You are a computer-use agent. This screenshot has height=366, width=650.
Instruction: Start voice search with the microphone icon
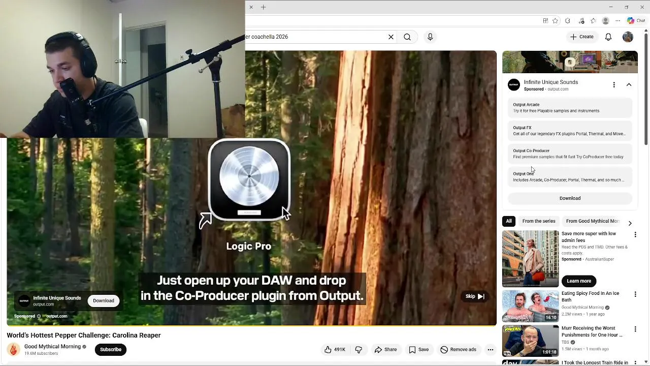pyautogui.click(x=430, y=37)
